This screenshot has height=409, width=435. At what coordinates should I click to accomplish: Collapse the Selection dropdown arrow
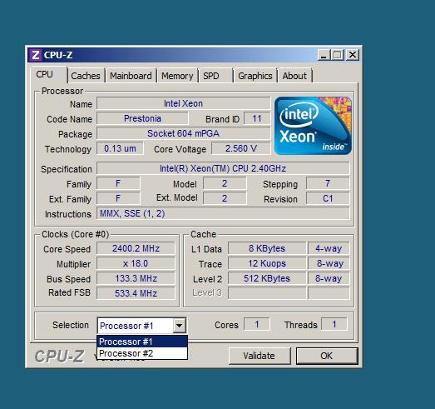coord(179,326)
